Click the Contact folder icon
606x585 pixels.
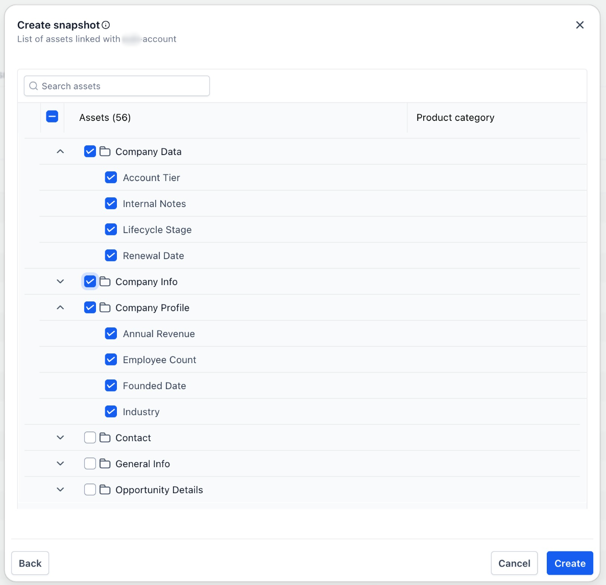click(x=105, y=438)
